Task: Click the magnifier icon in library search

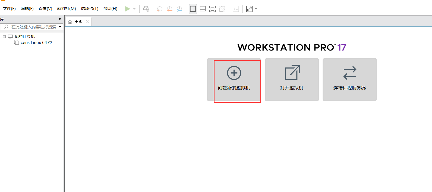Action: [x=6, y=27]
